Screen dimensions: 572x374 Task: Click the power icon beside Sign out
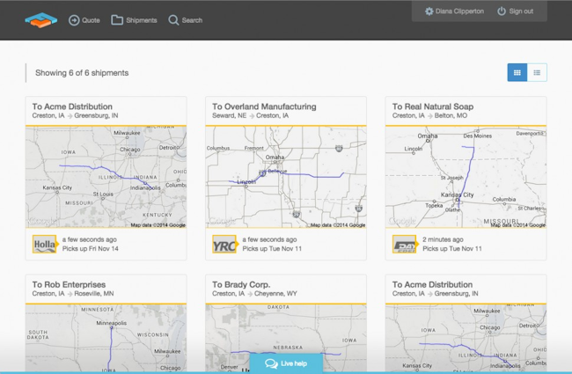coord(502,11)
